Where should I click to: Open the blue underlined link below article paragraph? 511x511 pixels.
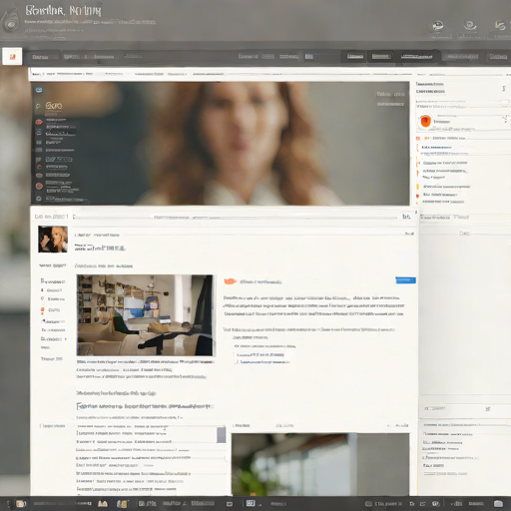click(x=260, y=354)
